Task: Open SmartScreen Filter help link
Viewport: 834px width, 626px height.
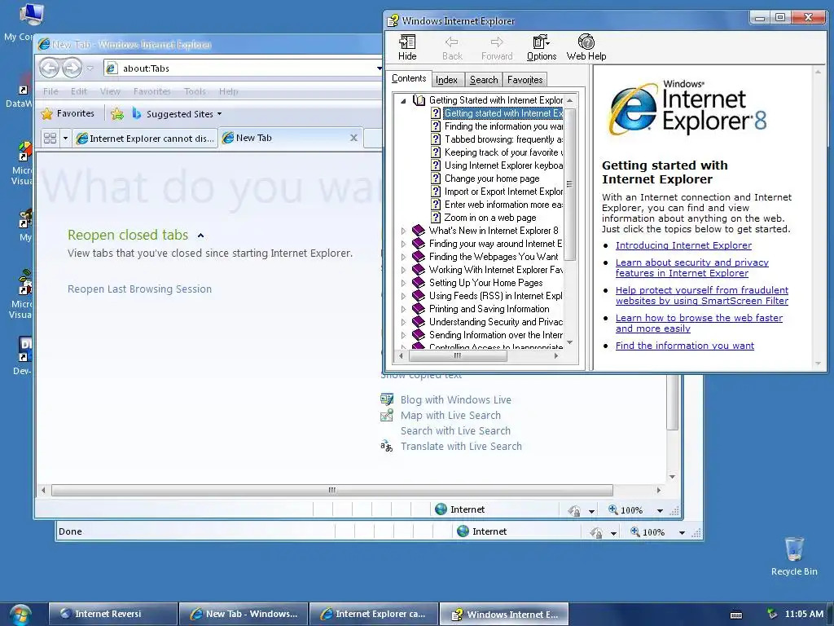Action: pos(702,295)
